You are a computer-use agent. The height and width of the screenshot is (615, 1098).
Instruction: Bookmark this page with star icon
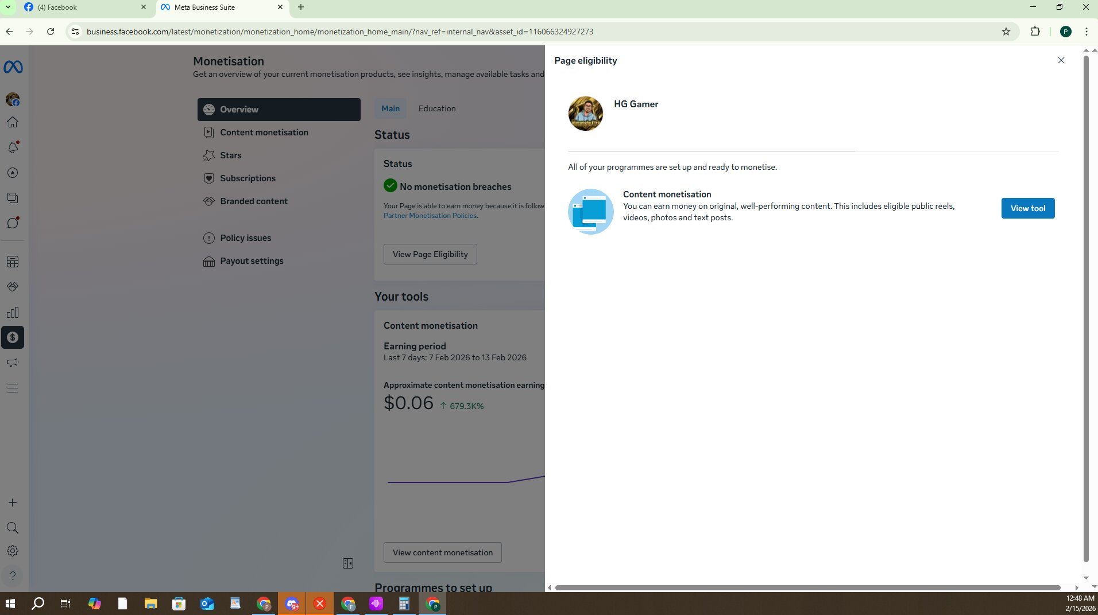coord(1006,32)
